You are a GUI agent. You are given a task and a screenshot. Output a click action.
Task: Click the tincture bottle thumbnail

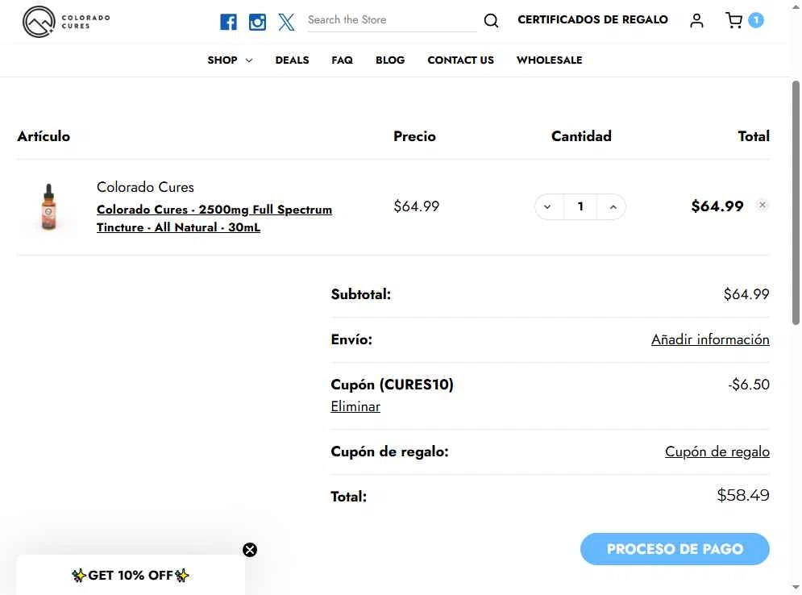click(48, 206)
